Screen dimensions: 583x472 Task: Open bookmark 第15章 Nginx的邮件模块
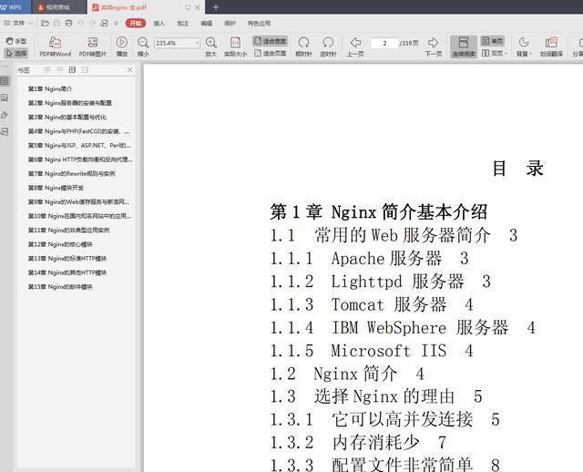[60, 287]
